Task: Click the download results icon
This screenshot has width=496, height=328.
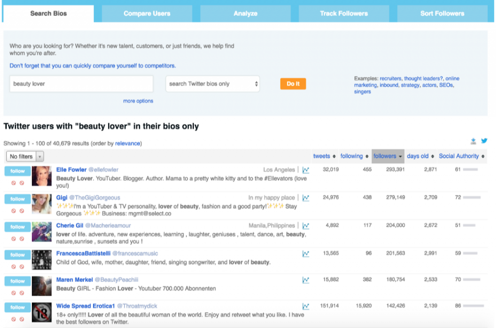Action: point(473,141)
